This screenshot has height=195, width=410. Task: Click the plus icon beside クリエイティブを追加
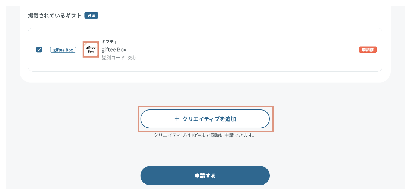tap(177, 119)
